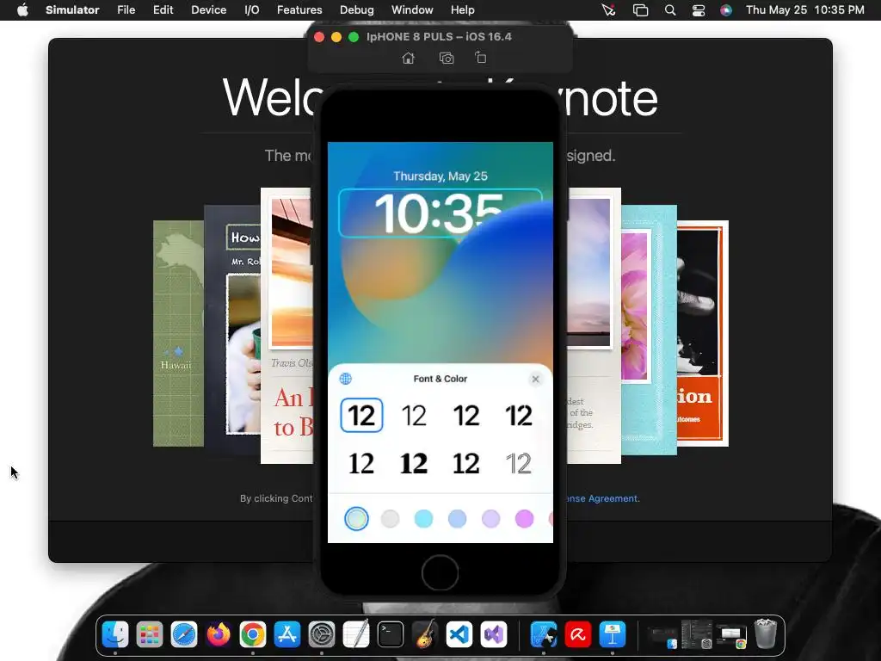
Task: Select the orange-black theme in Keynote window
Action: 702,333
